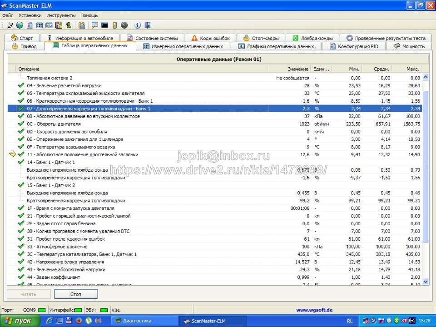Open the diagnostic report icon

pos(29,25)
